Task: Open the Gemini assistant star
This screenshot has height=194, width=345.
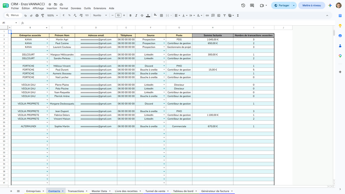Action: coord(330,5)
